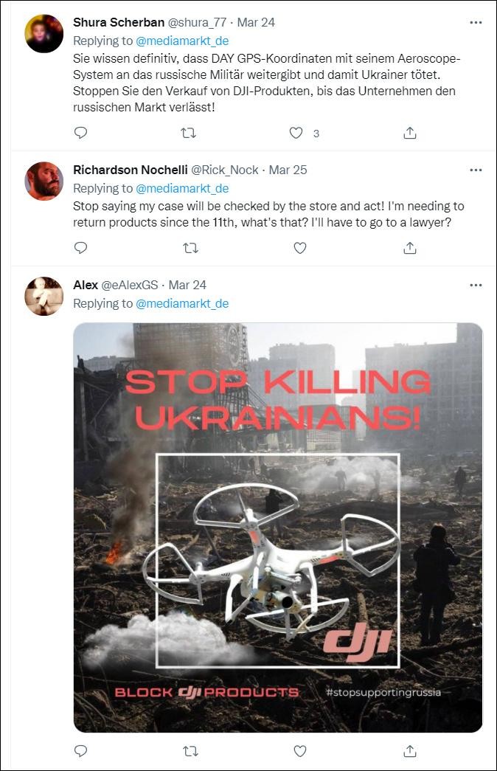Share Alex's DJI image tweet

(410, 751)
